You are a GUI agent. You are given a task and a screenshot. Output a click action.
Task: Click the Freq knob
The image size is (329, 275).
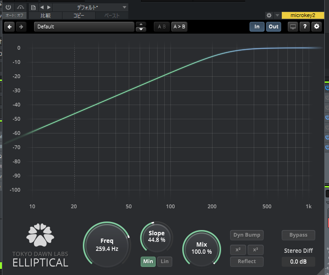(x=107, y=245)
